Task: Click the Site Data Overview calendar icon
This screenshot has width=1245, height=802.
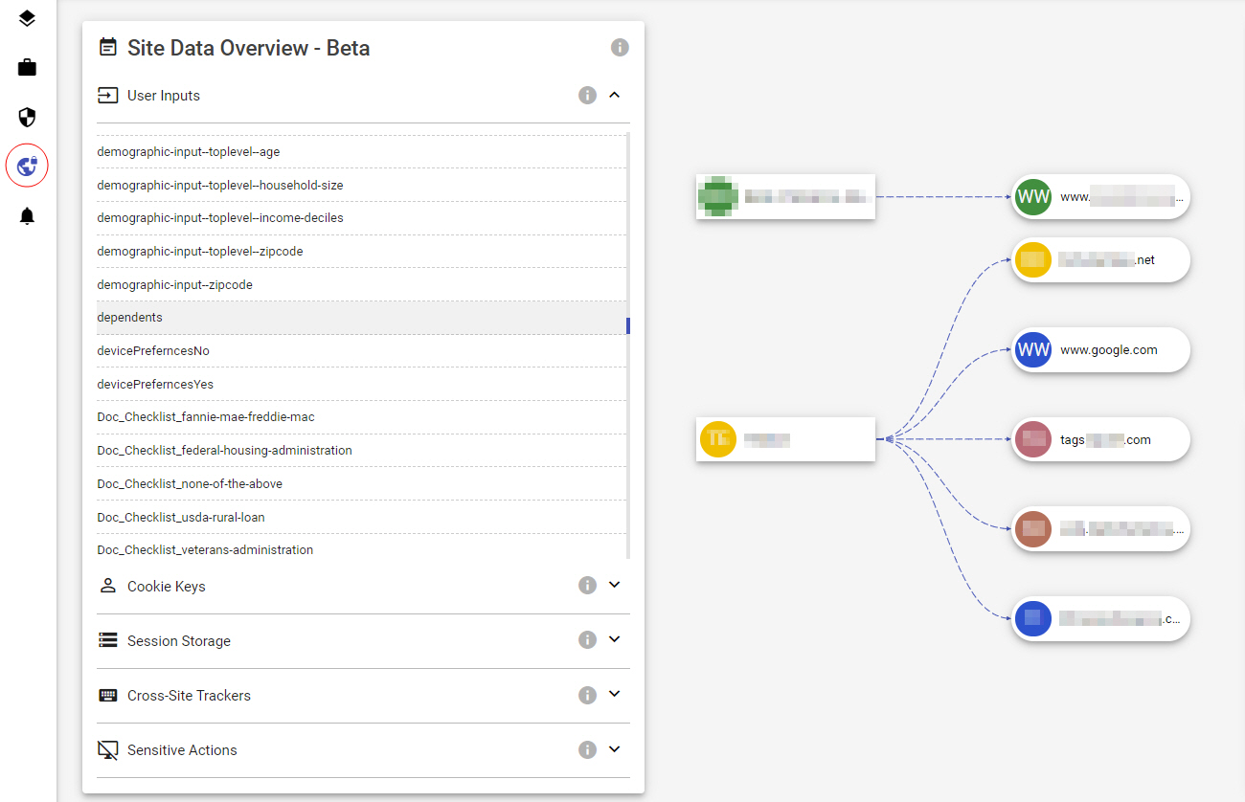Action: click(x=108, y=47)
